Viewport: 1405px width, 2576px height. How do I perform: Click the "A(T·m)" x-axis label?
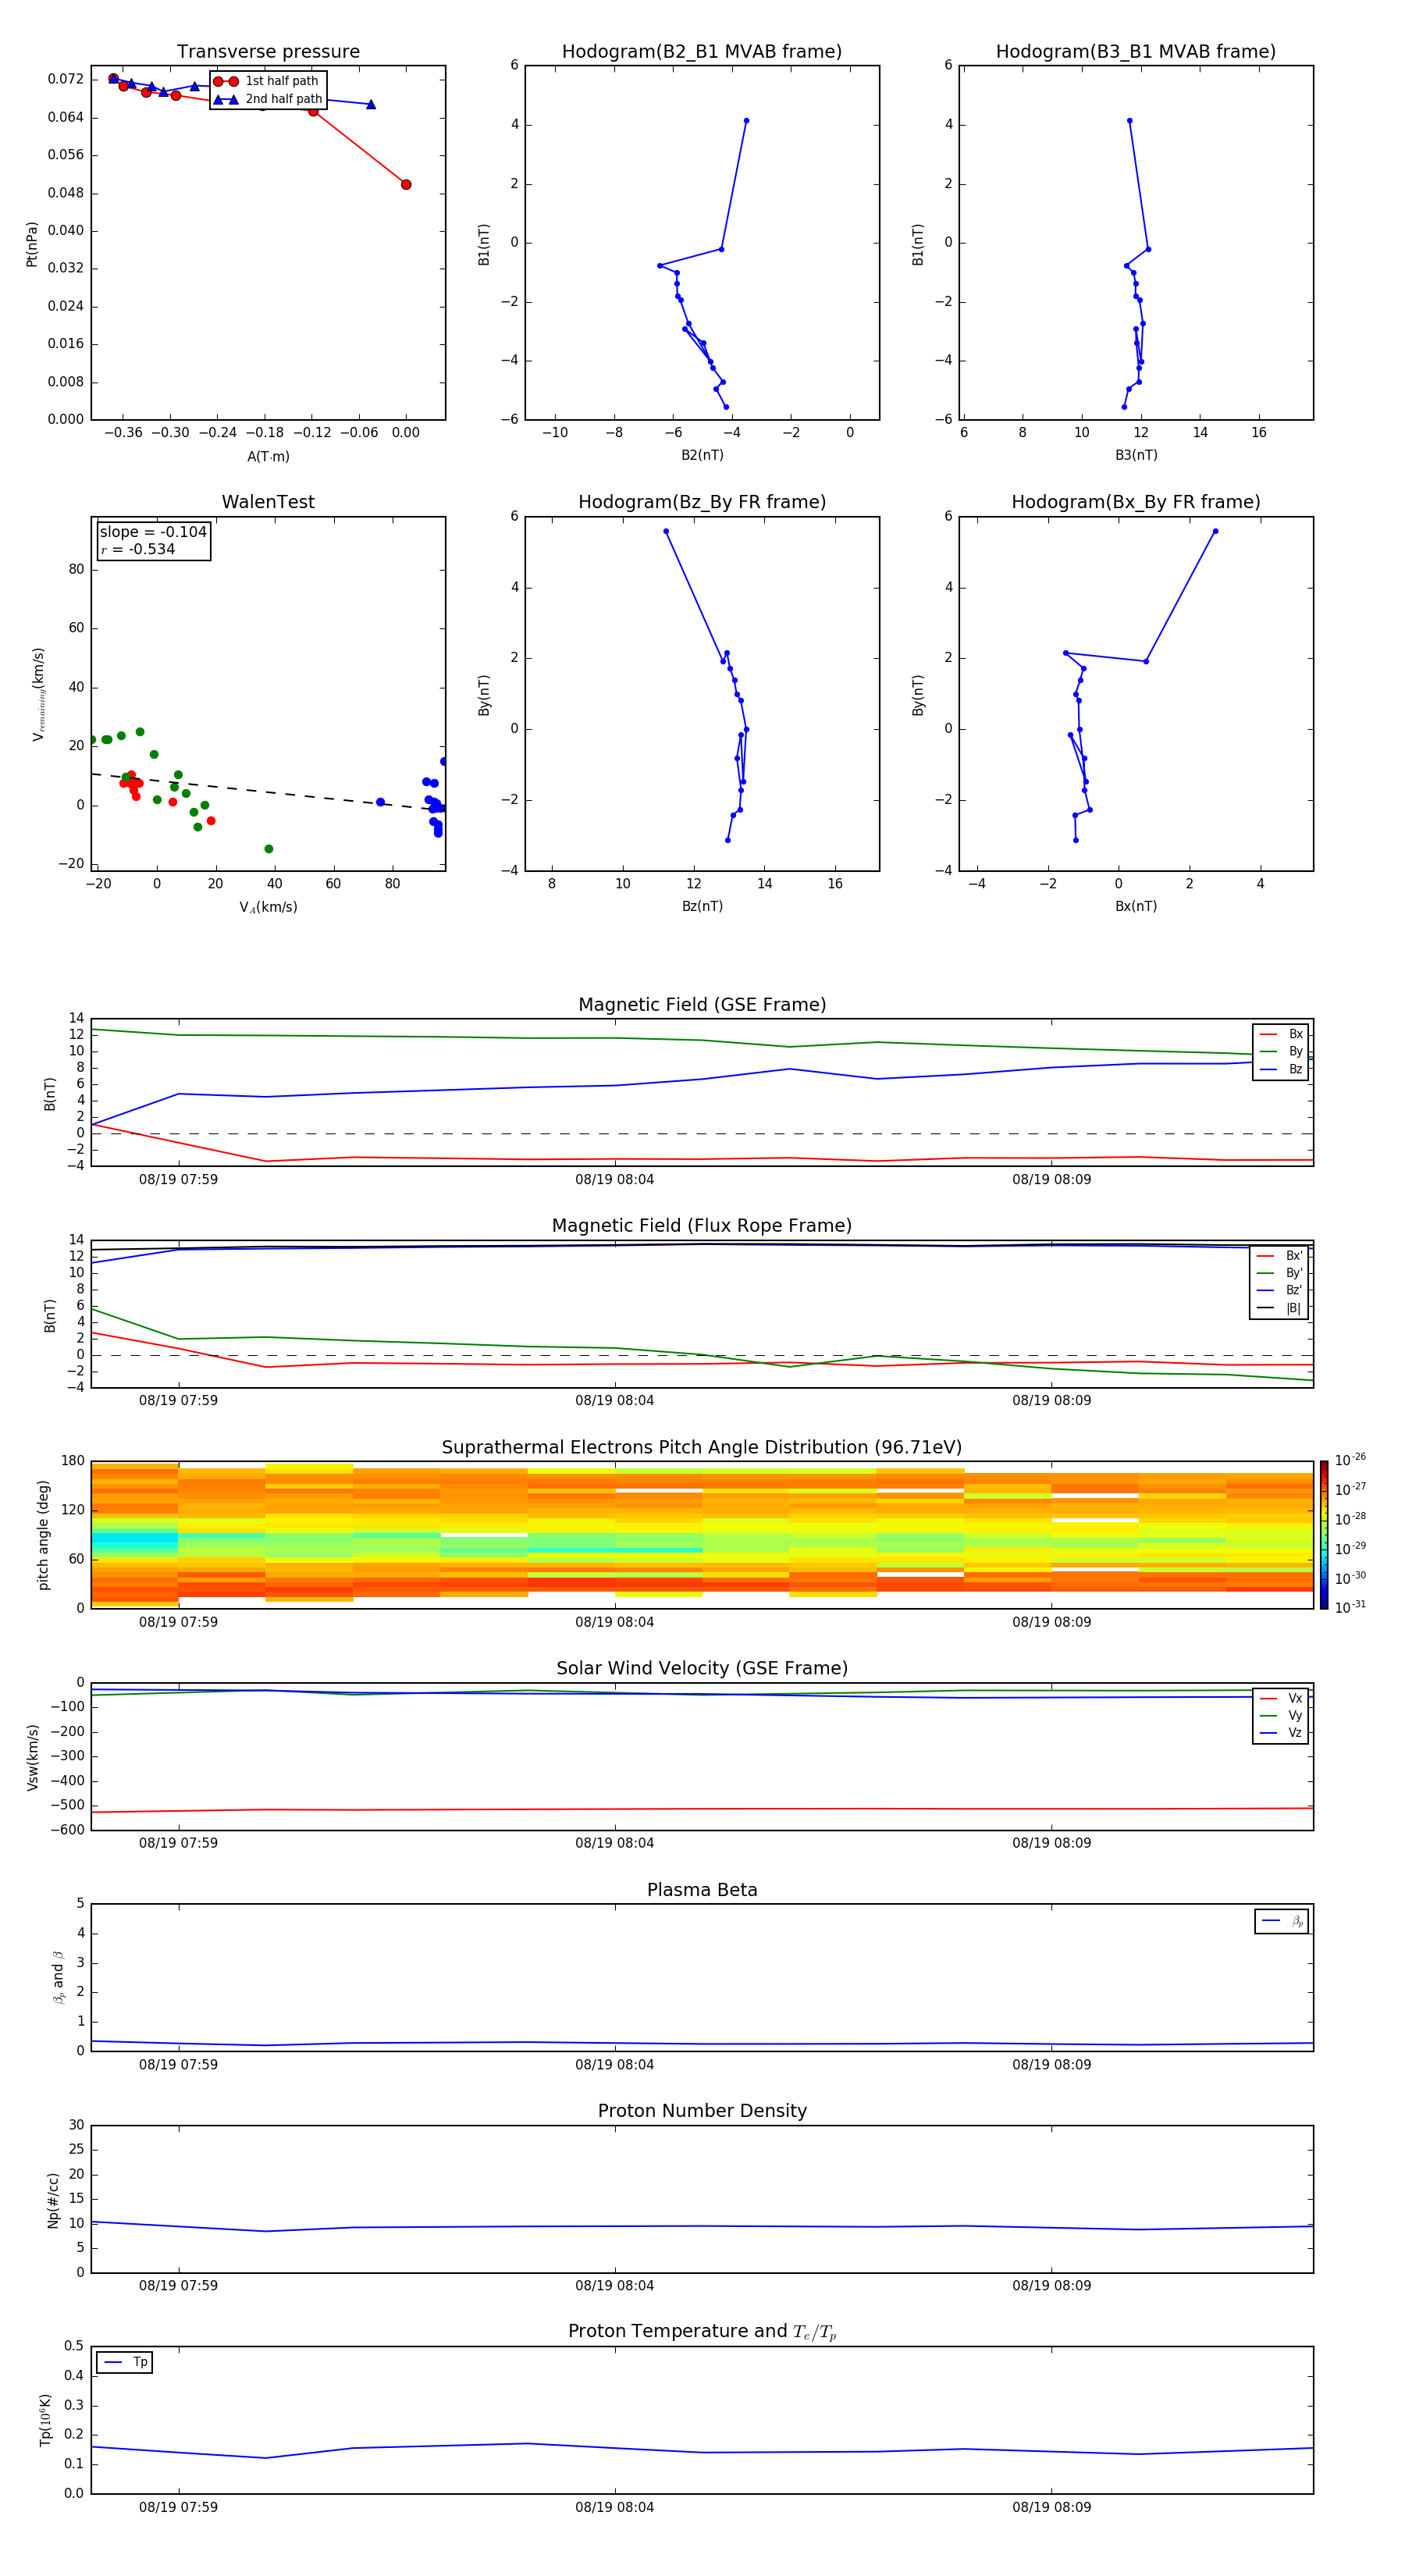tap(268, 456)
